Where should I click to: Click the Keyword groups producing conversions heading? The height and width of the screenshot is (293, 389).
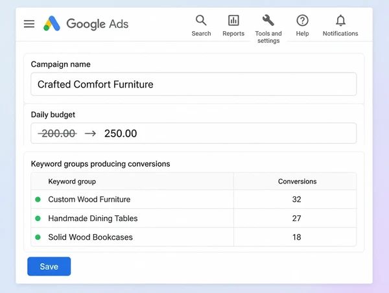tap(100, 164)
